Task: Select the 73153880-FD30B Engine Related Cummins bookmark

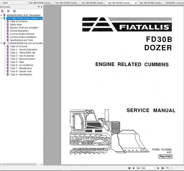Action: tap(25, 18)
